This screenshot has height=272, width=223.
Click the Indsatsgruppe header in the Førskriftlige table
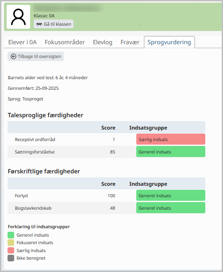pos(148,184)
